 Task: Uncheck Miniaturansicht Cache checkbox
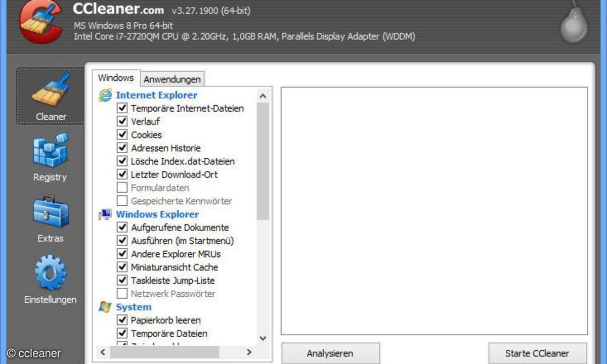coord(122,267)
